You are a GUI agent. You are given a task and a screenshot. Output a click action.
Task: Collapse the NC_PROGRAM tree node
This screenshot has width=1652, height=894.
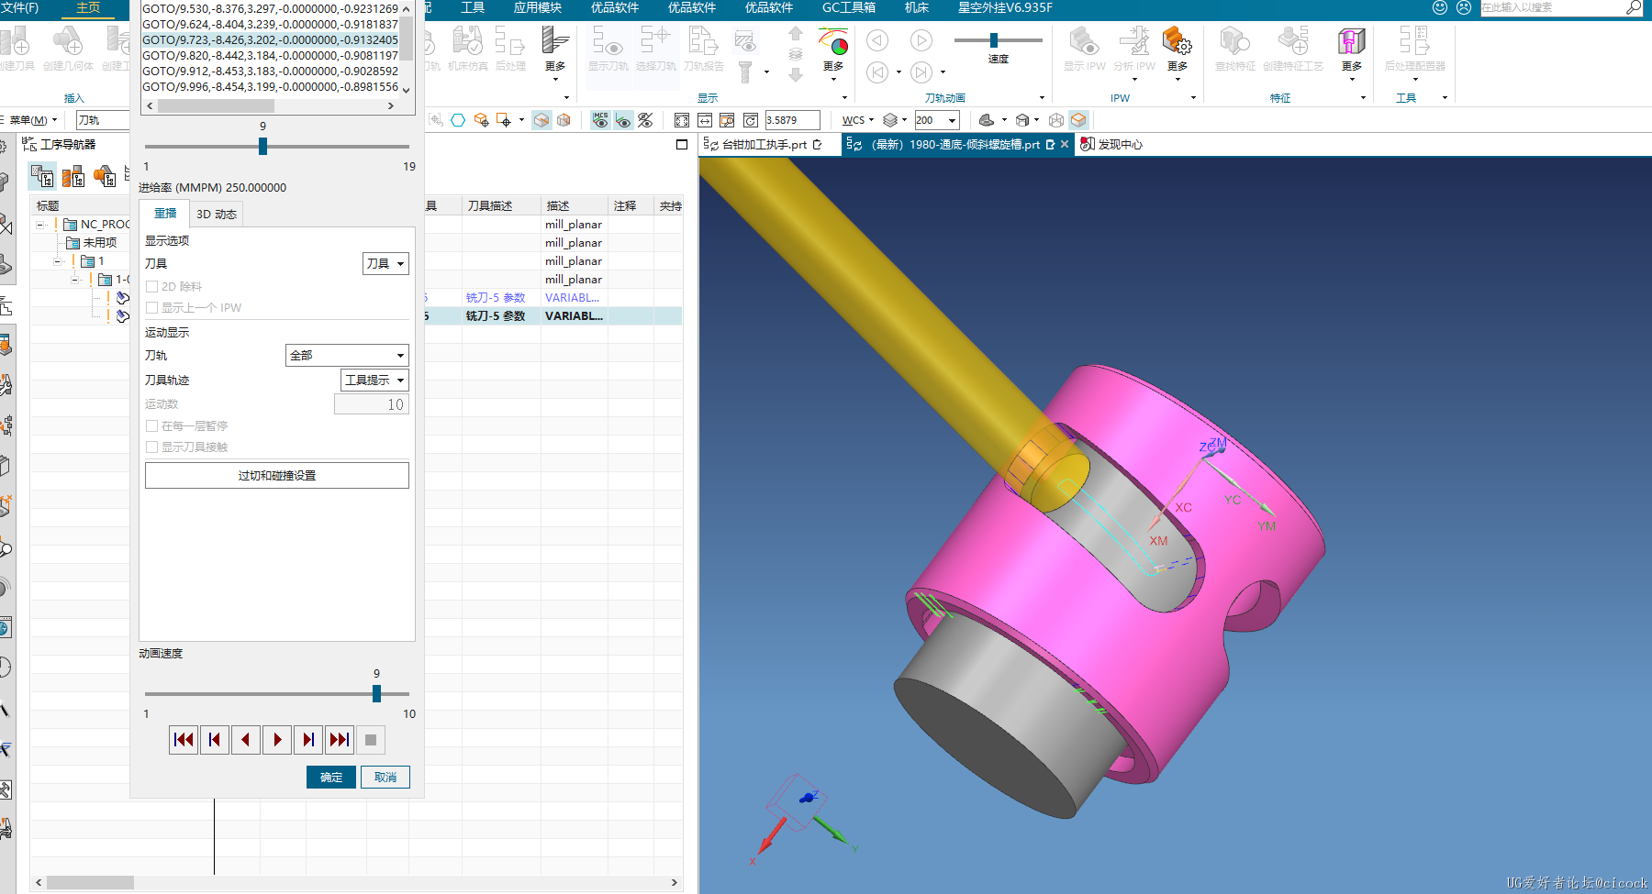40,225
